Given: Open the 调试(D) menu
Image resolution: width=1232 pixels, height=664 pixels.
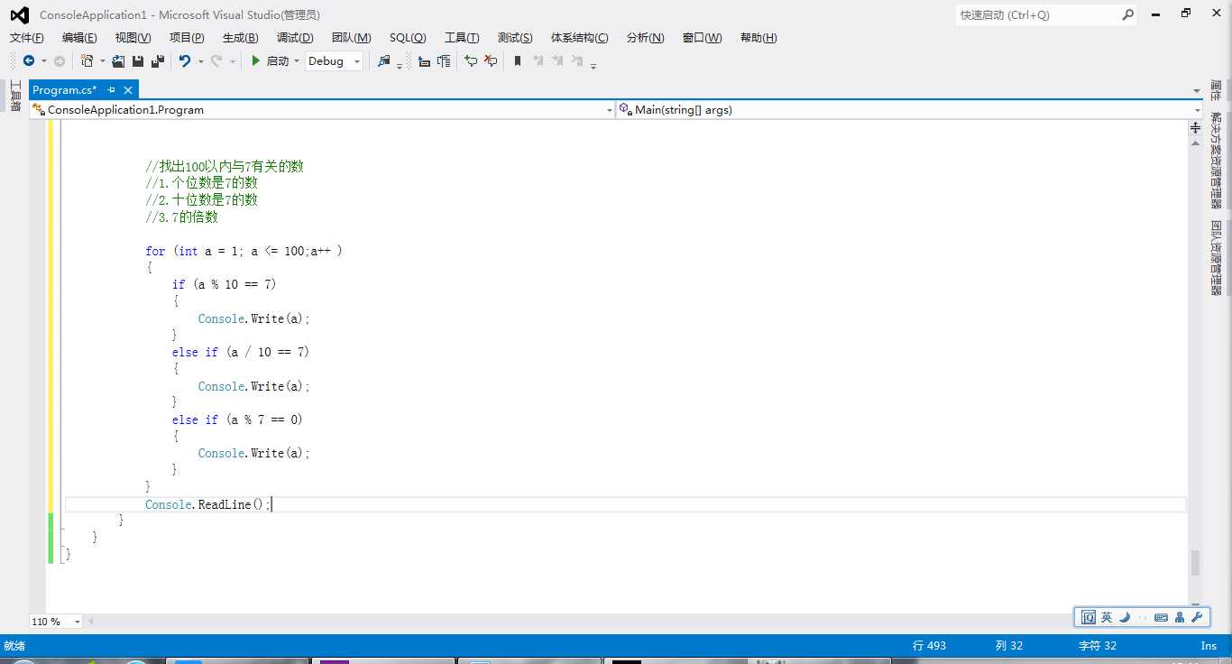Looking at the screenshot, I should [295, 37].
